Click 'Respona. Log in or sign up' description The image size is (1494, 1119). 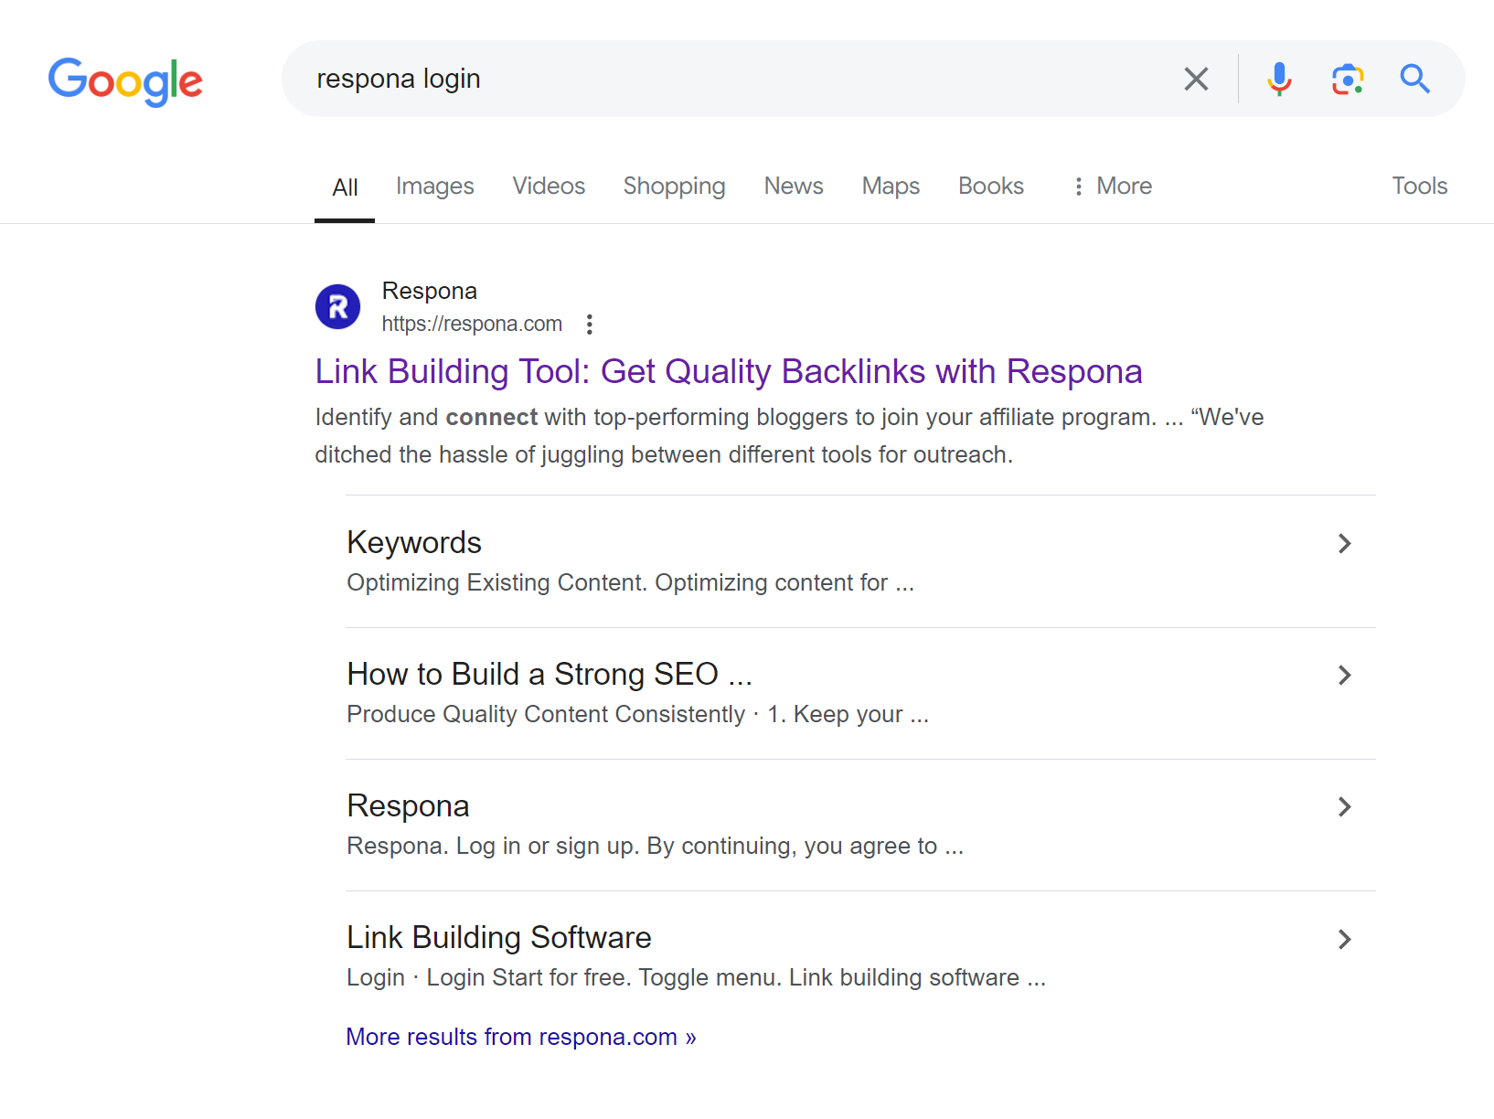tap(656, 846)
